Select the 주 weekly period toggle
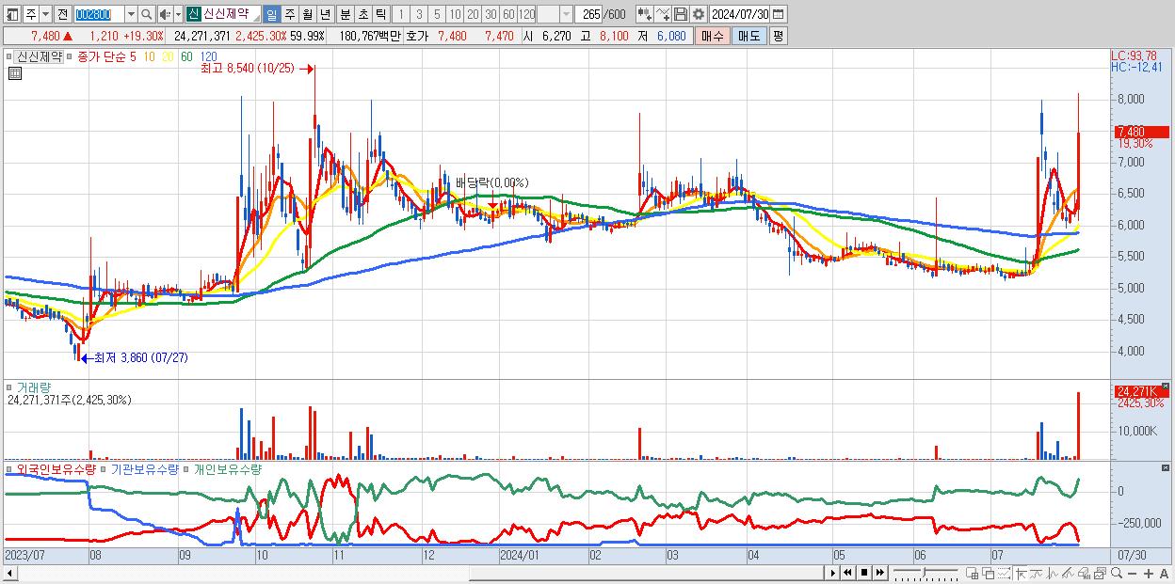Image resolution: width=1175 pixels, height=584 pixels. pyautogui.click(x=289, y=14)
